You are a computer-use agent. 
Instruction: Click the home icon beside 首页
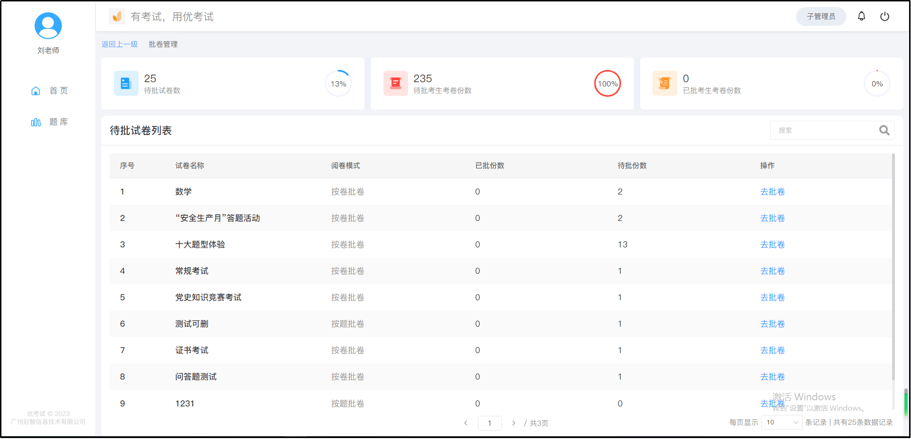click(x=36, y=90)
